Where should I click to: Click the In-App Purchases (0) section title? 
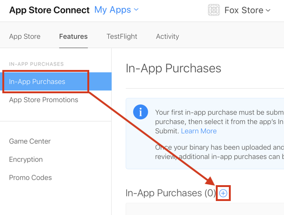coord(170,193)
